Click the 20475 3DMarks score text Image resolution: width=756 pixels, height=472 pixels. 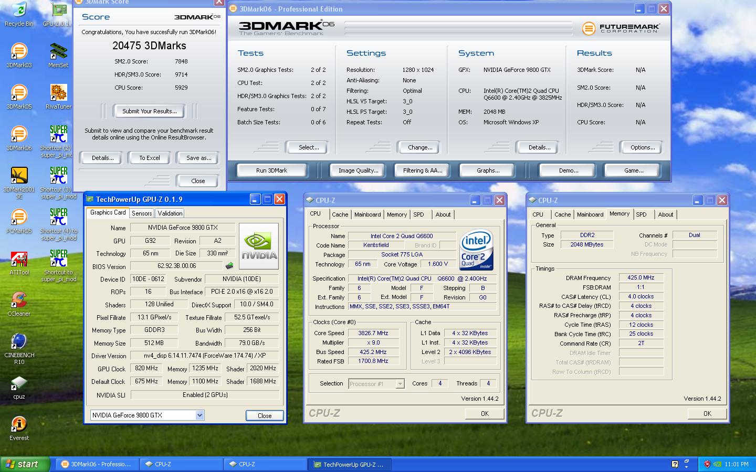coord(149,46)
